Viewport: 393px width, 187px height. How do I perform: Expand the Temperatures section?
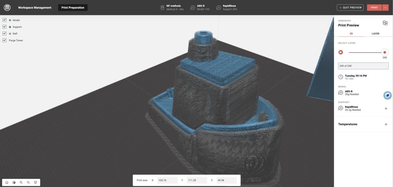point(386,124)
